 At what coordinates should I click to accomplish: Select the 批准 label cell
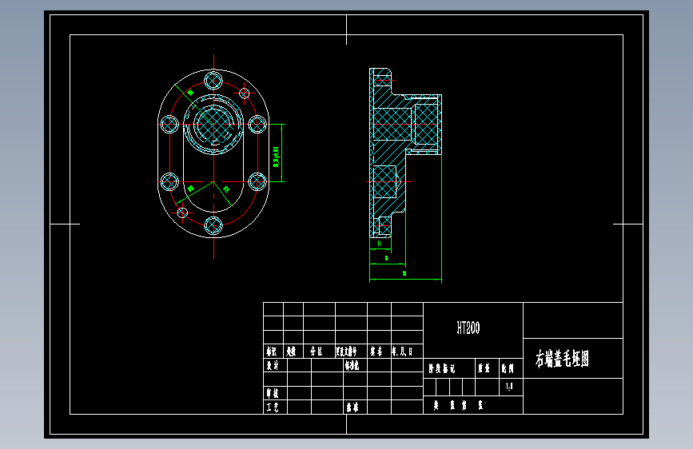[x=352, y=407]
